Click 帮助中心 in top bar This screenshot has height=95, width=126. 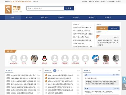click(x=119, y=2)
